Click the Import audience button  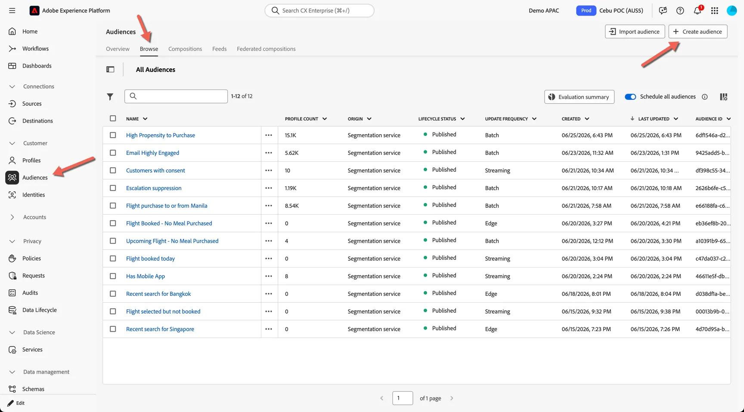(635, 31)
